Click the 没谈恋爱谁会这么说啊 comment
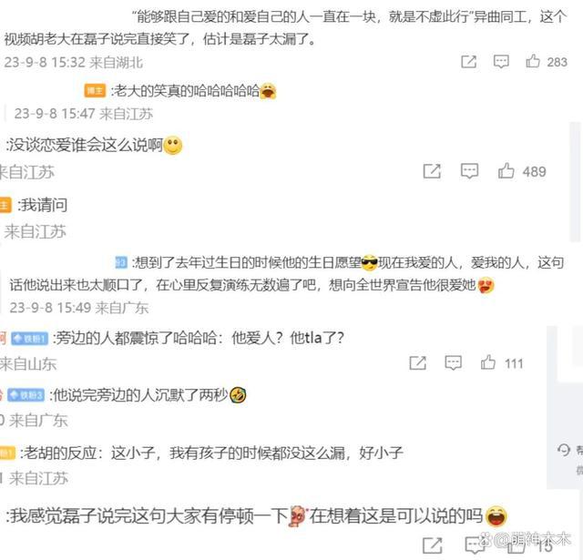 tap(85, 145)
